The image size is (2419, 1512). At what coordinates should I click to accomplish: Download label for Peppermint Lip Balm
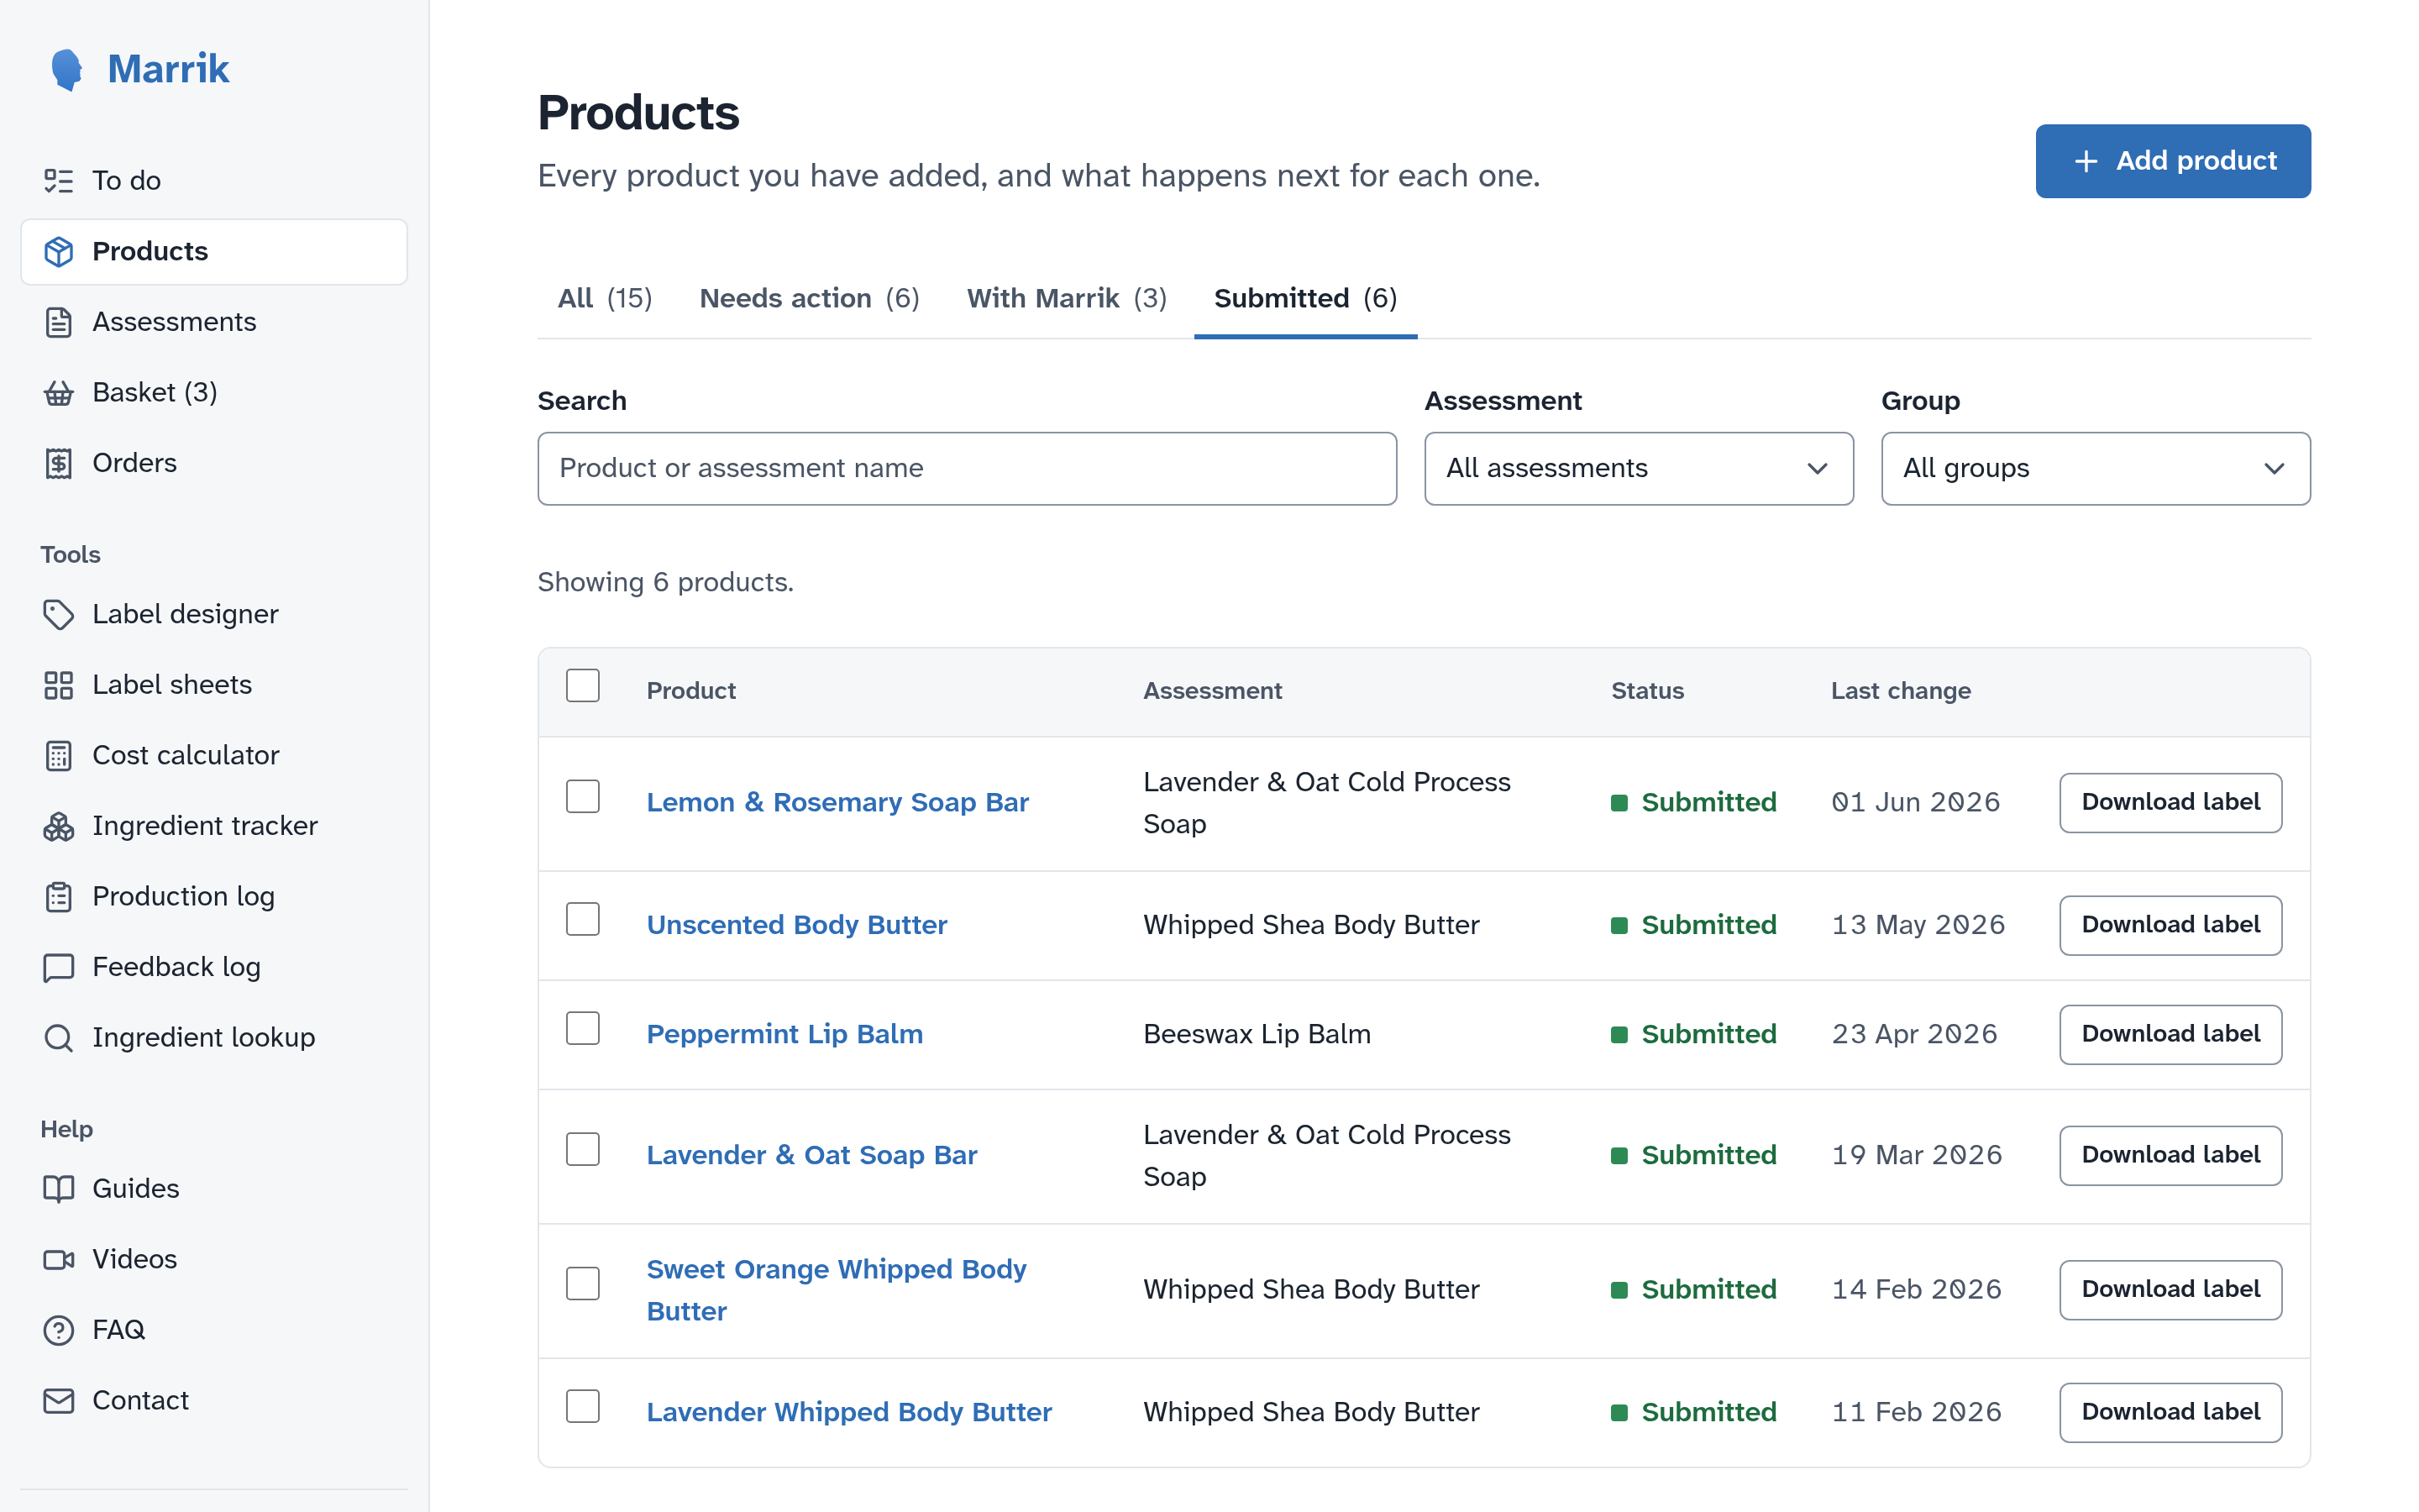tap(2170, 1034)
